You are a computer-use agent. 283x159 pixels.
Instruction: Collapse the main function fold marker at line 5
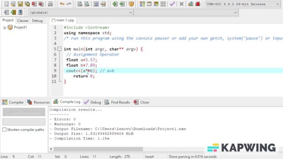[59, 49]
